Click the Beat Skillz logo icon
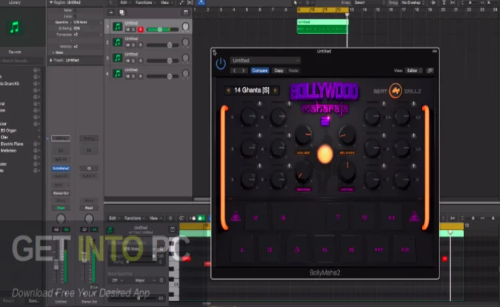 tap(395, 91)
